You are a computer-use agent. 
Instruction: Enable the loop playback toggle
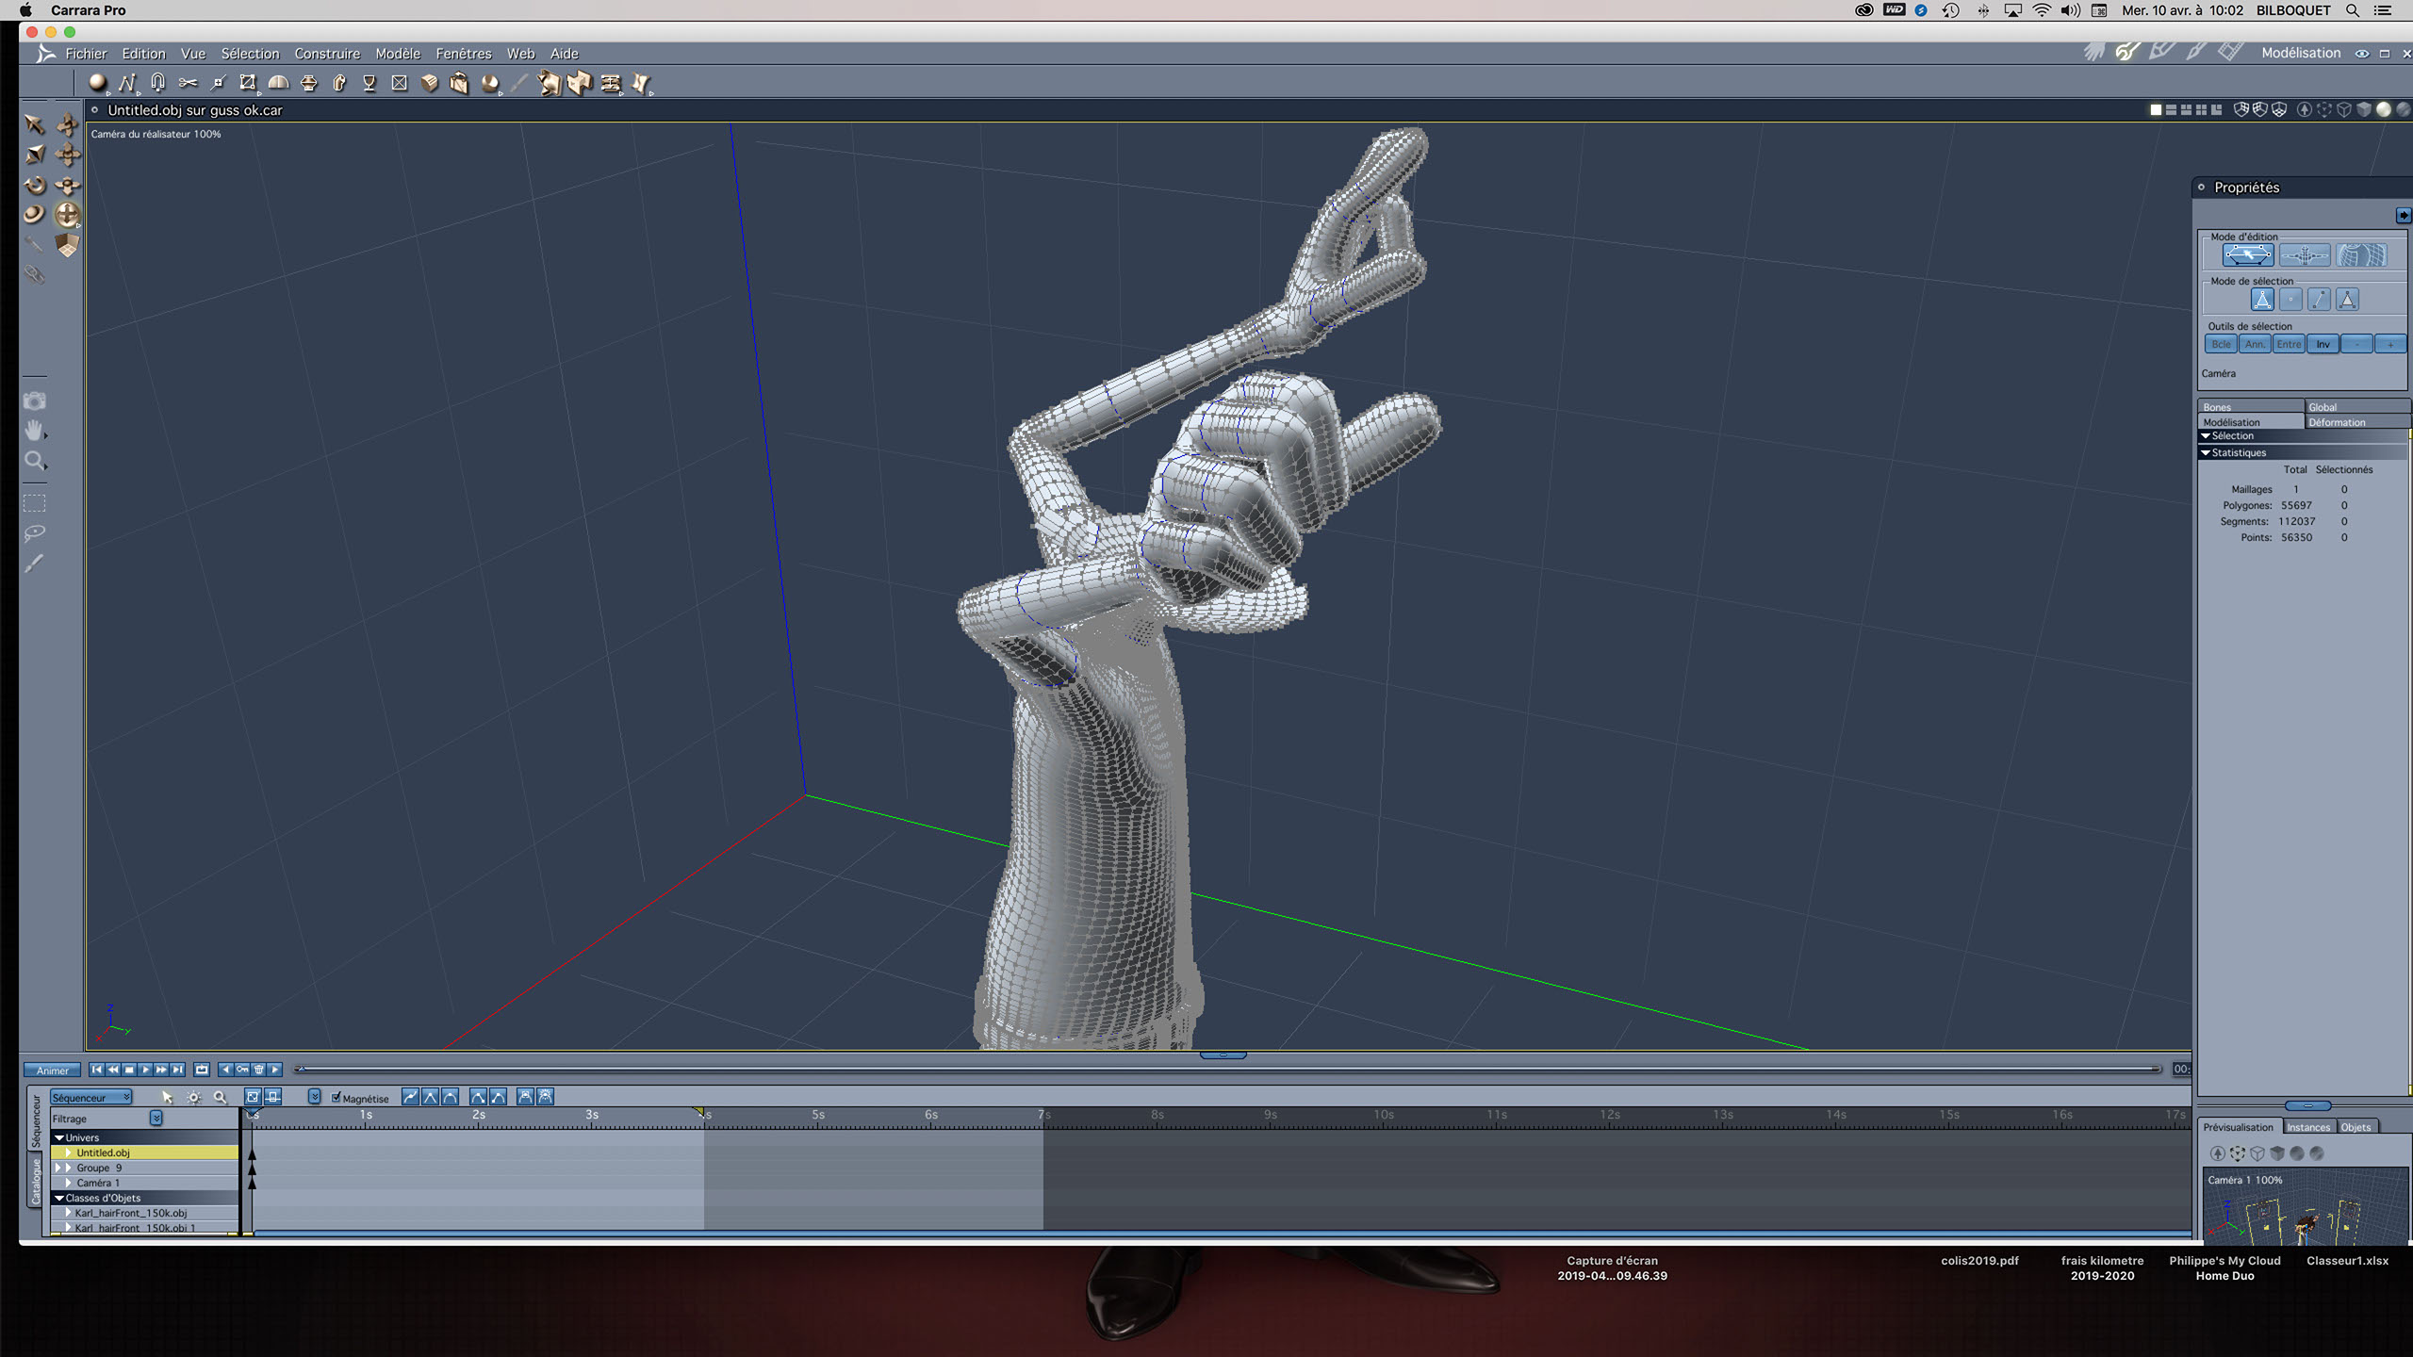click(x=202, y=1070)
